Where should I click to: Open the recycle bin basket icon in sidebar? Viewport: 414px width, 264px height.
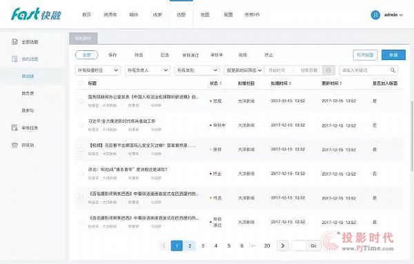(14, 145)
